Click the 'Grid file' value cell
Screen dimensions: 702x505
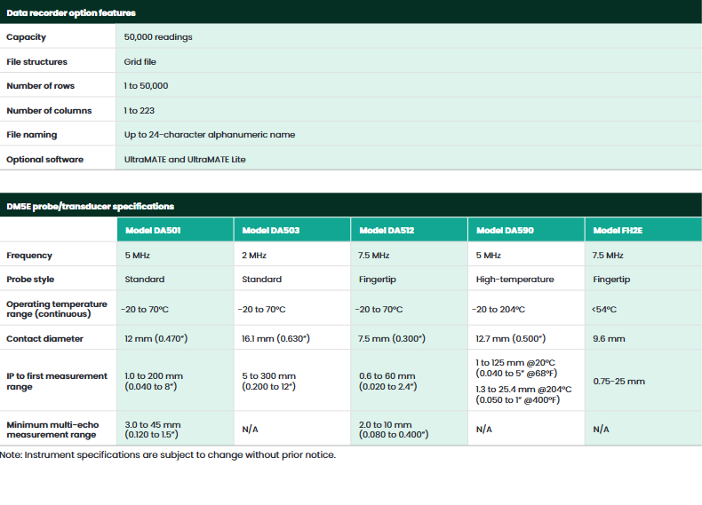point(140,62)
